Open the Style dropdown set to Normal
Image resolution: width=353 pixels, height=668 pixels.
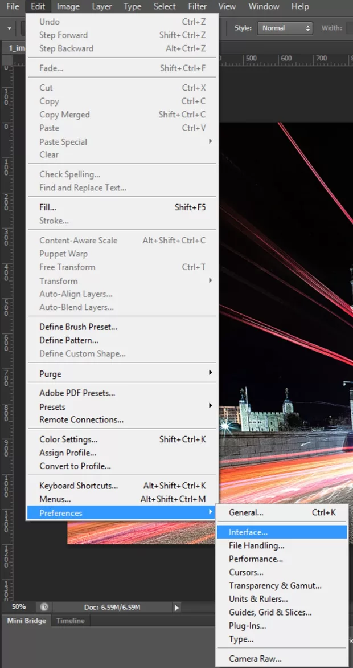(x=285, y=28)
